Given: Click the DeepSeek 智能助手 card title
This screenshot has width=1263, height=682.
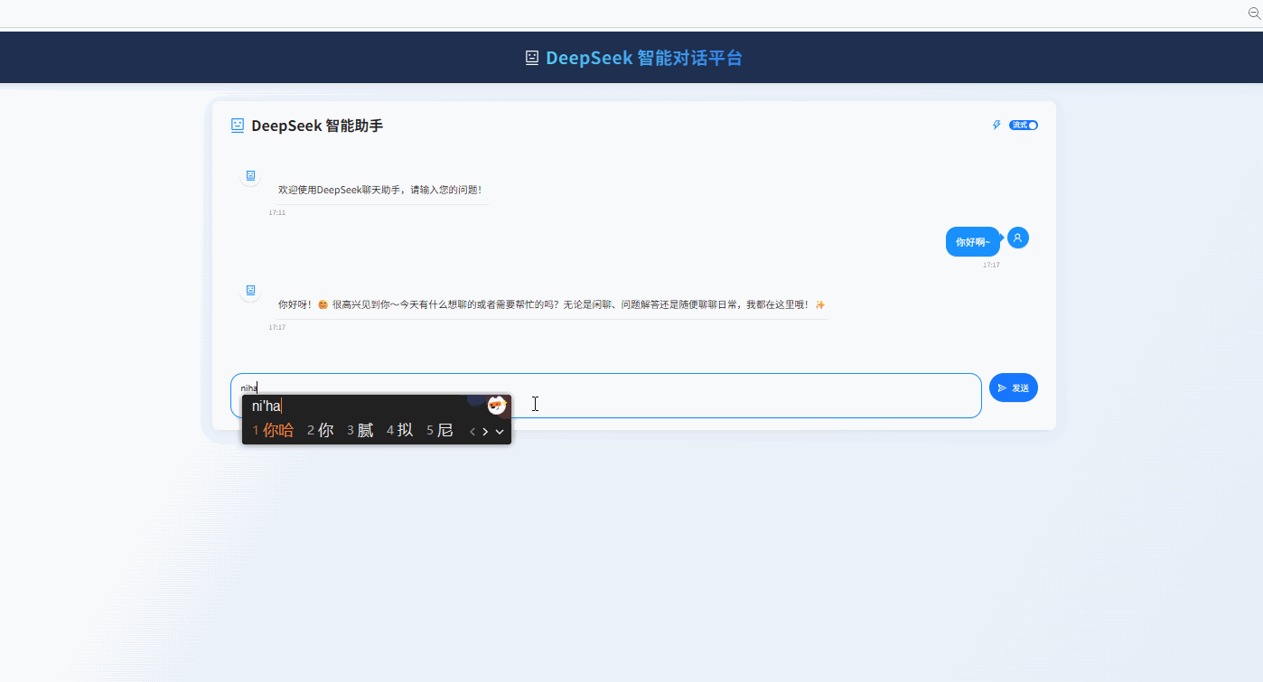Looking at the screenshot, I should tap(317, 126).
